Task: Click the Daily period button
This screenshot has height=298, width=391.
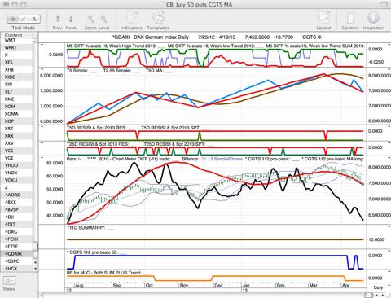Action: [x=378, y=287]
